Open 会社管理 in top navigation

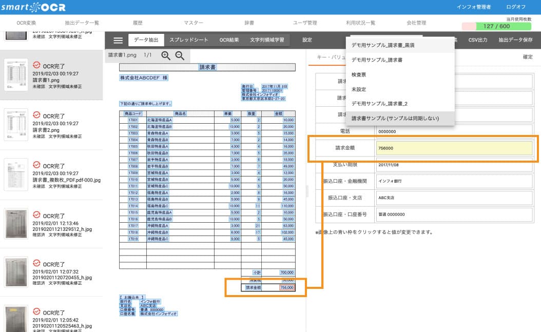pyautogui.click(x=416, y=23)
